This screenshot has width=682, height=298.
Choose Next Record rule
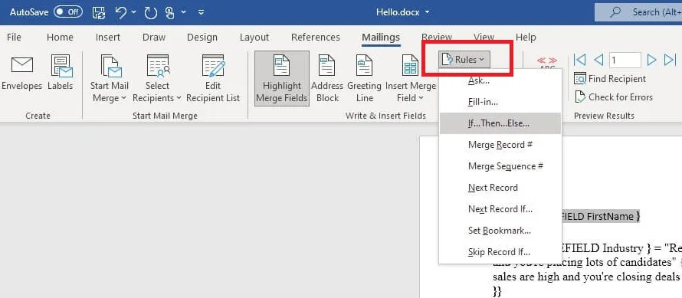click(x=500, y=188)
